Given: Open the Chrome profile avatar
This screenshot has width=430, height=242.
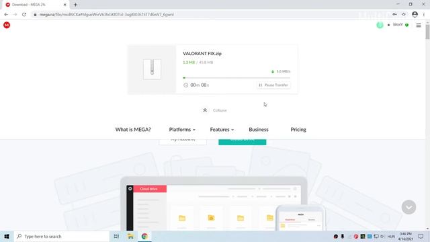Looking at the screenshot, I should click(x=415, y=14).
